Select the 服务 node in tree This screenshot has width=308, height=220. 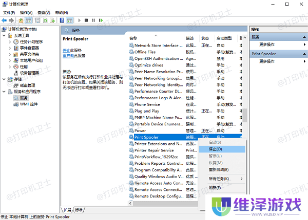[x=23, y=98]
